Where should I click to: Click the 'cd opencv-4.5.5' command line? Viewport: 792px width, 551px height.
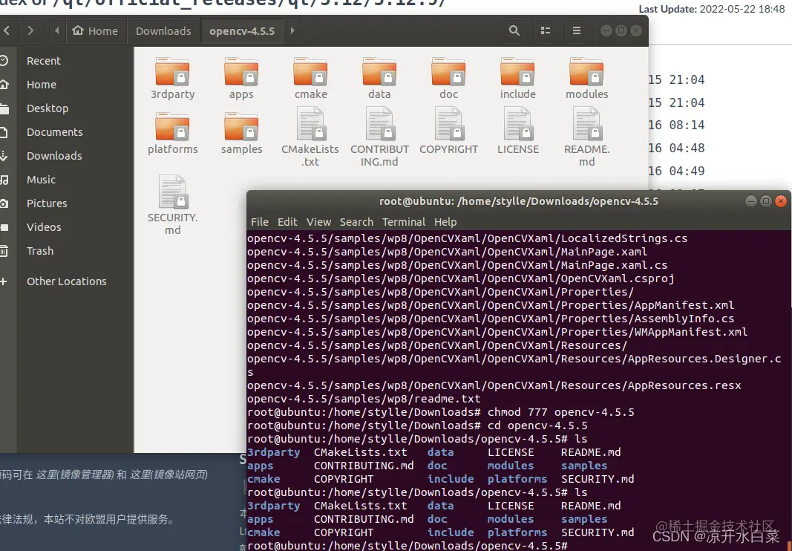point(417,426)
